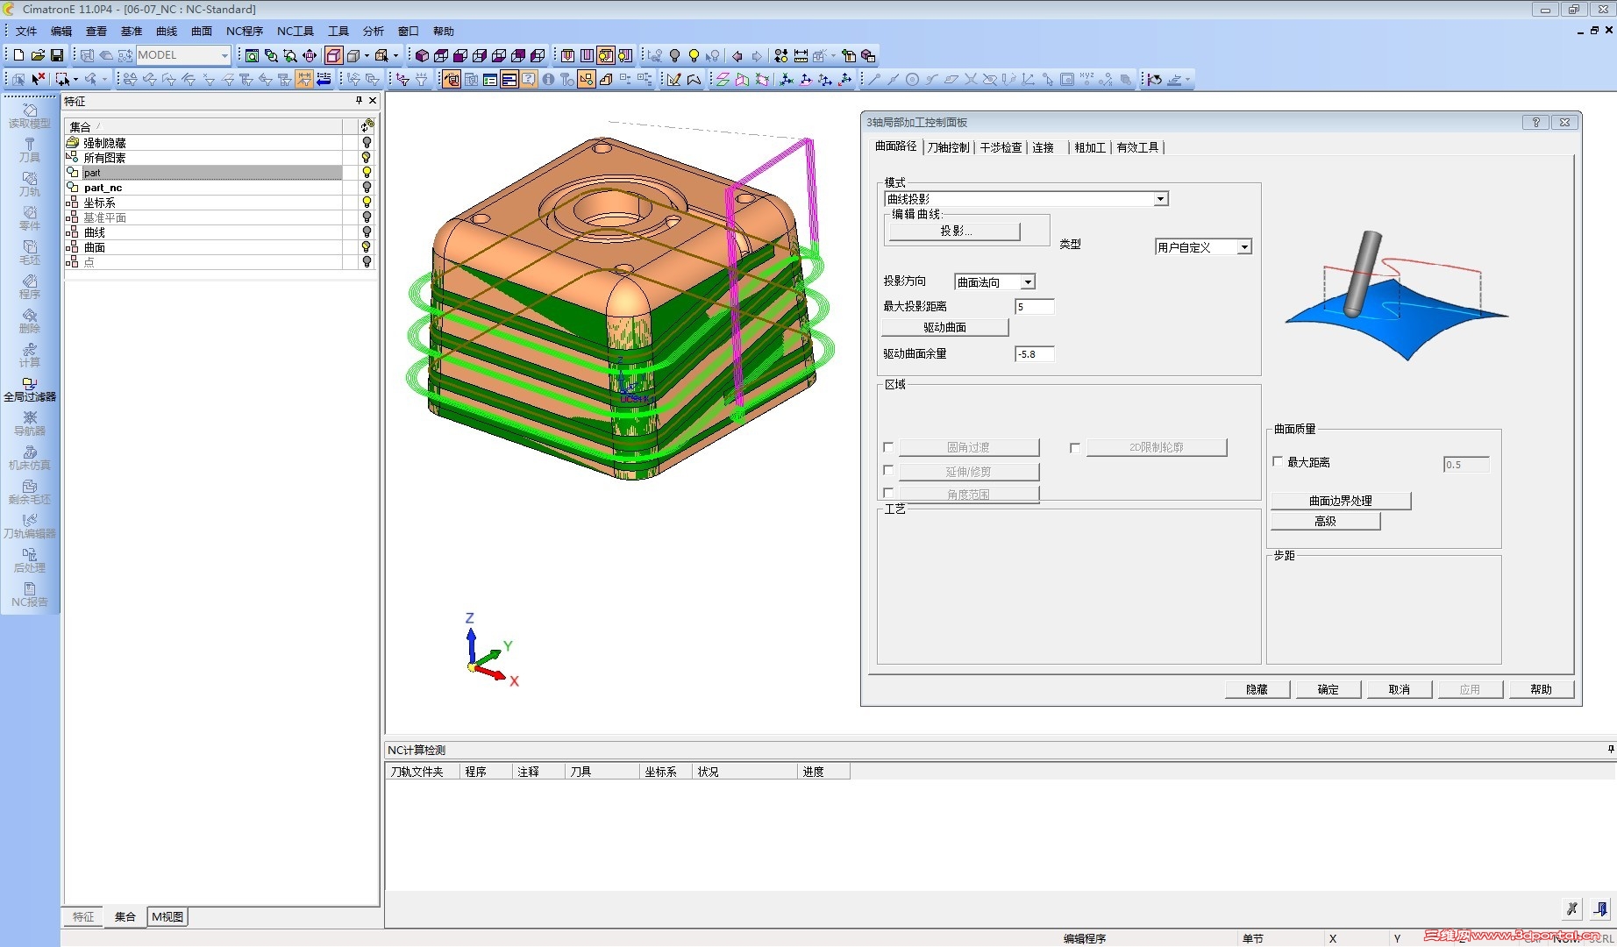This screenshot has width=1617, height=947.
Task: Click the yellow light bulb show icon in toolbar
Action: tap(694, 55)
